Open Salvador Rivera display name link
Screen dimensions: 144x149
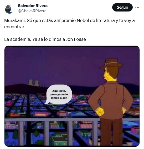coord(33,6)
